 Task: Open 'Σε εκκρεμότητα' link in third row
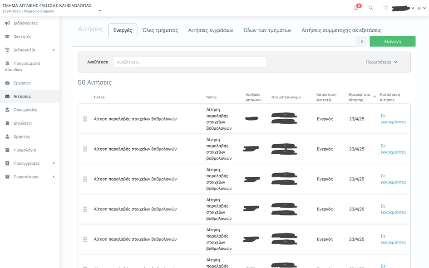click(393, 179)
